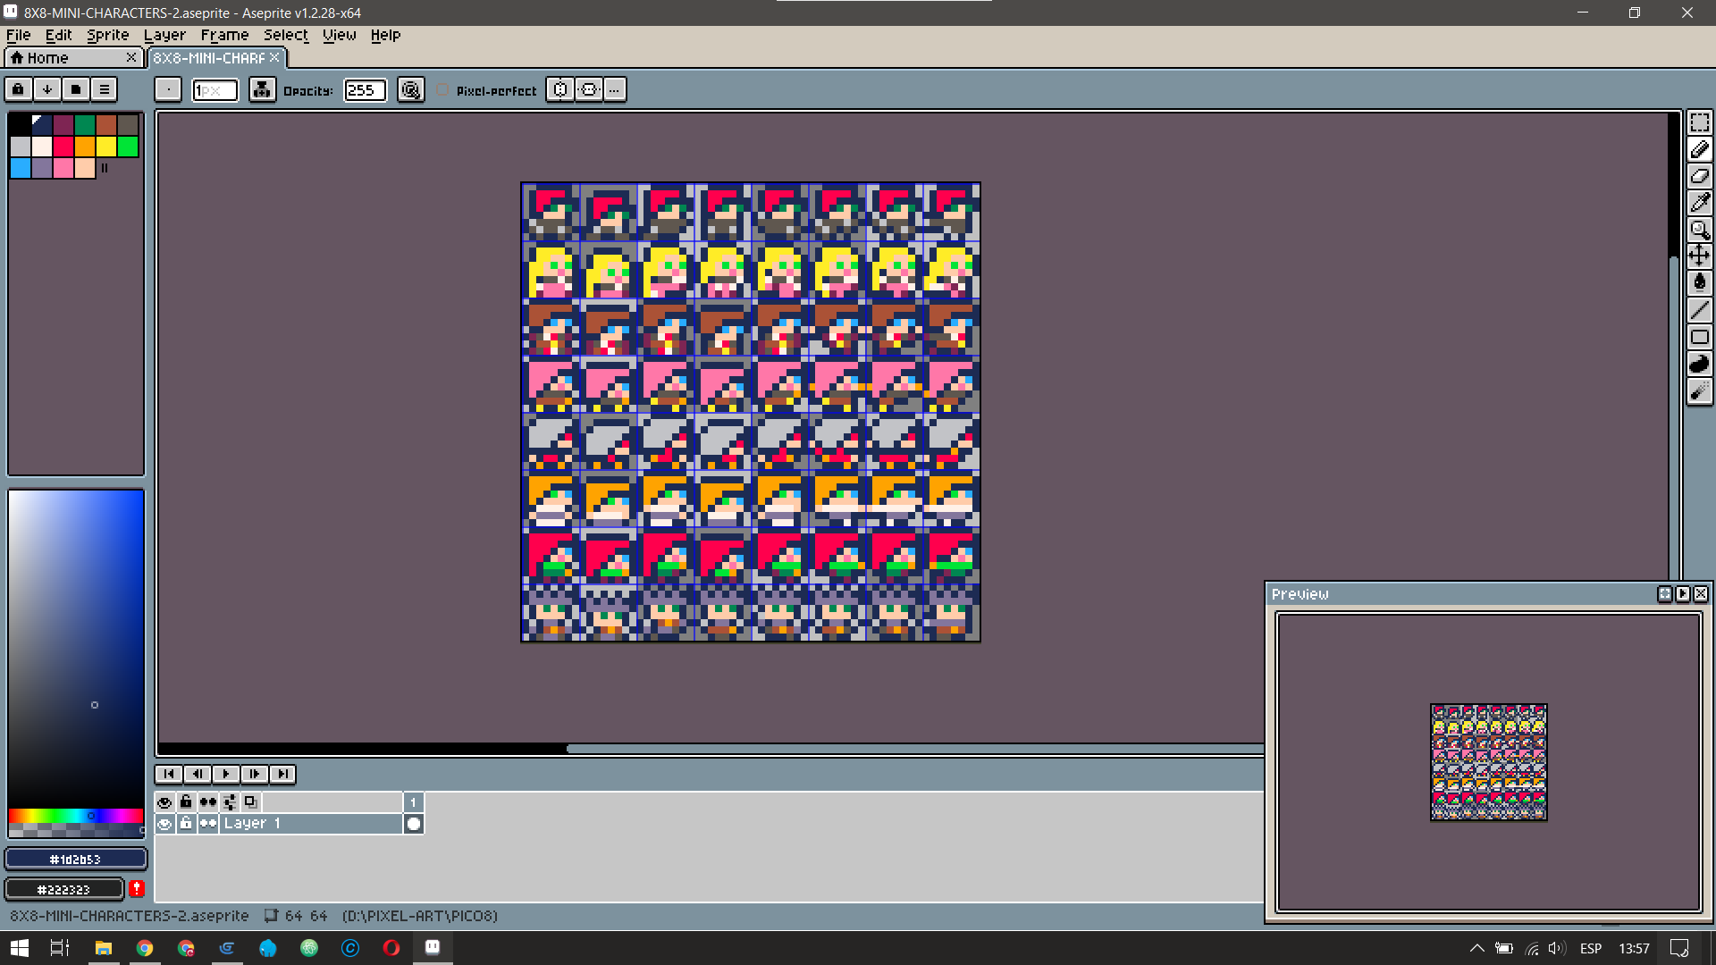Lock Layer 1 with the padlock toggle

coord(185,823)
